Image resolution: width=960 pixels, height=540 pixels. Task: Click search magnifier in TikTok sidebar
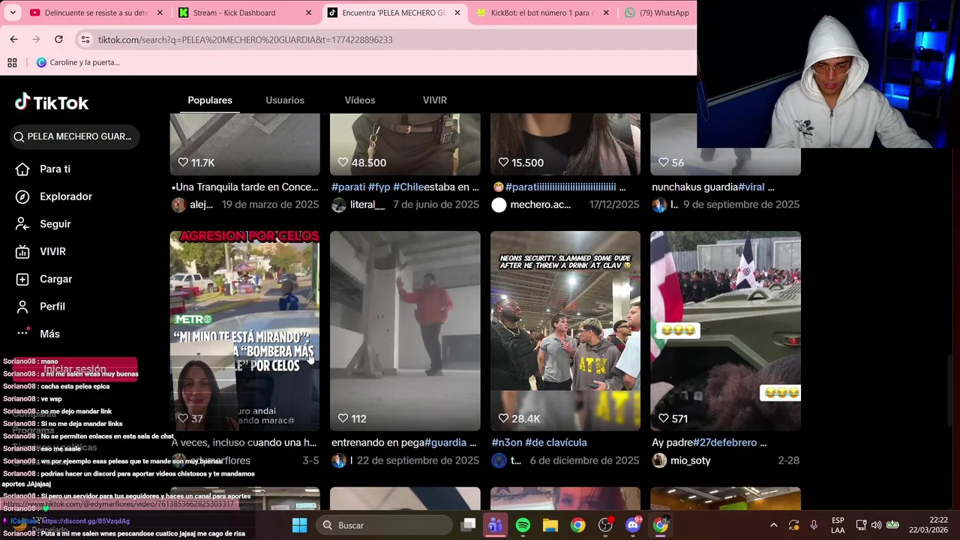pyautogui.click(x=19, y=136)
